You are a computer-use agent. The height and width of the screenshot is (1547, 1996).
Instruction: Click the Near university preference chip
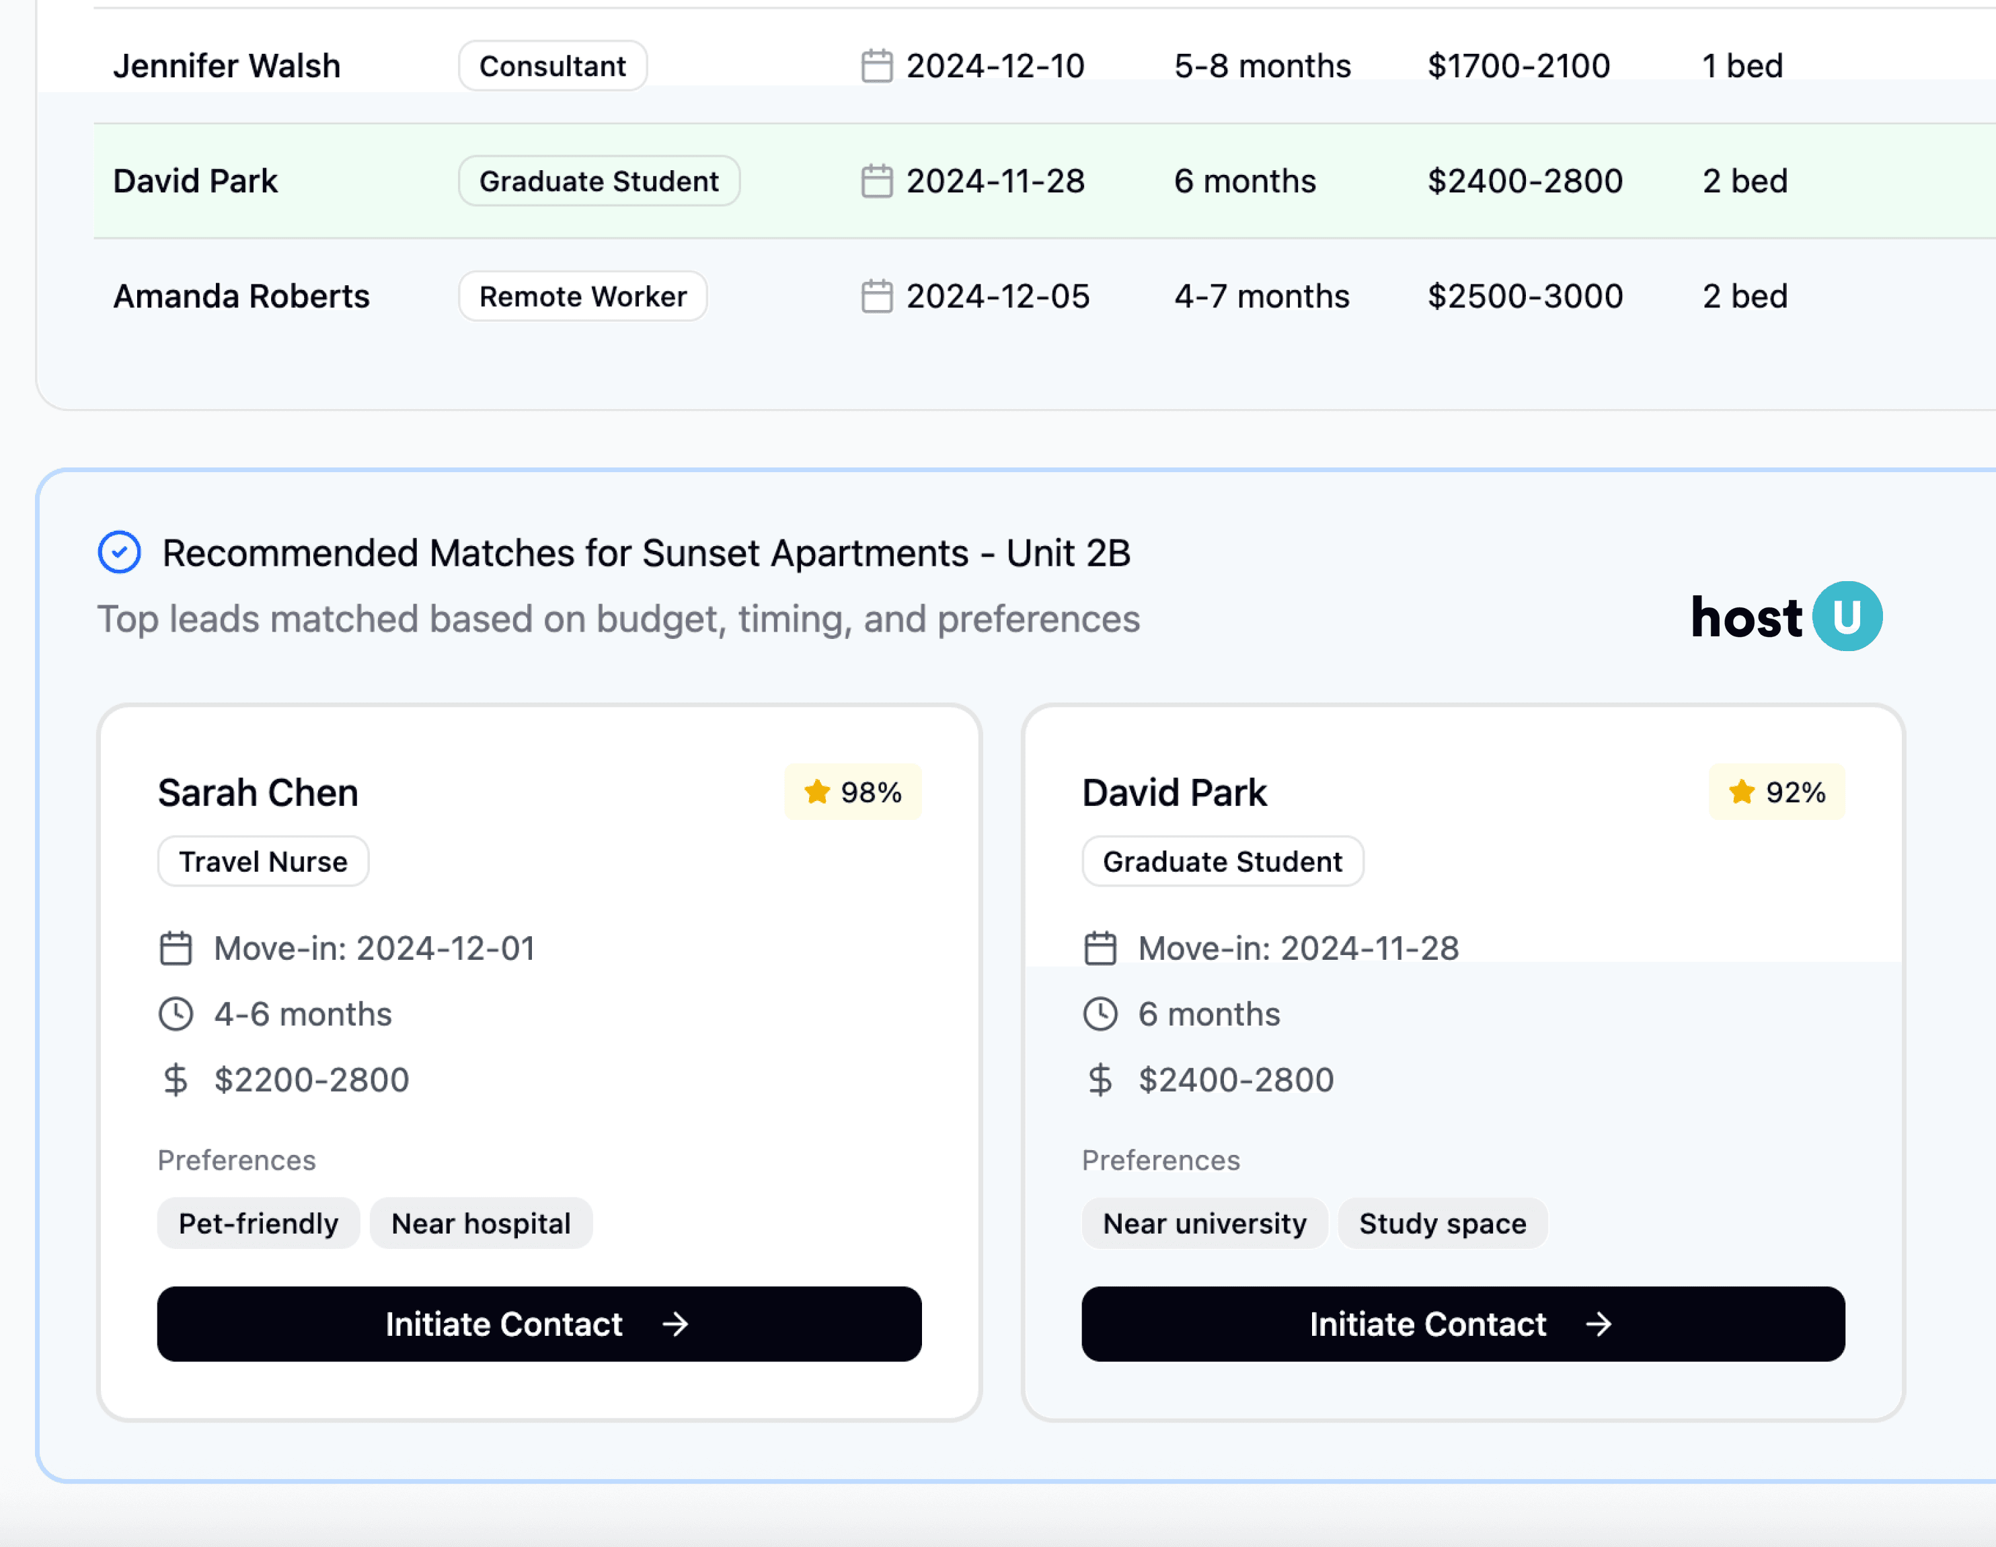[1204, 1223]
